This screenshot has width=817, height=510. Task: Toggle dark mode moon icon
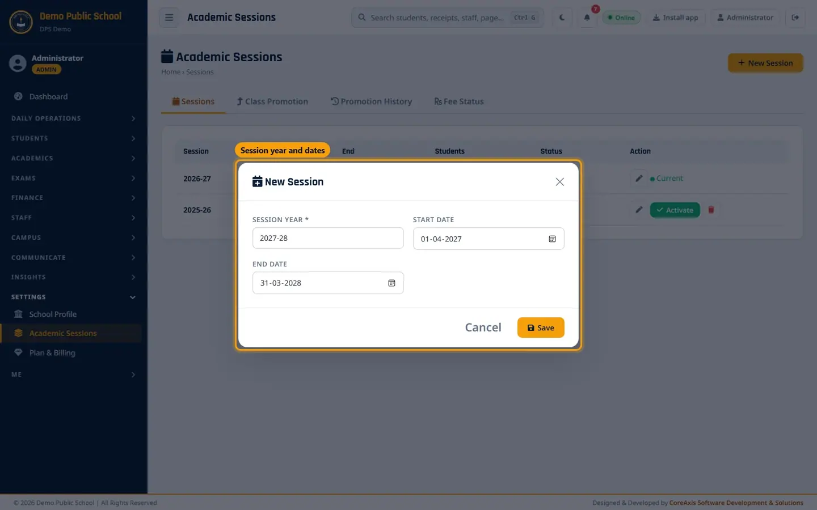click(x=562, y=18)
